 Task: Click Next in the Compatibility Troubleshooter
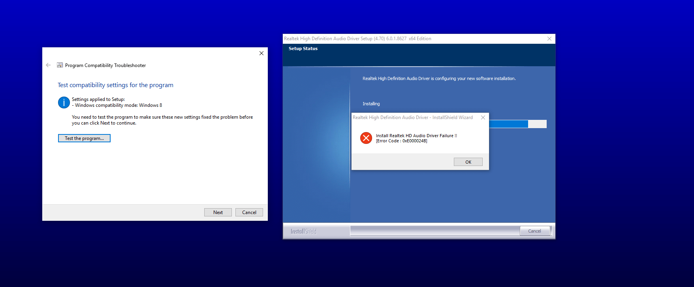point(218,212)
